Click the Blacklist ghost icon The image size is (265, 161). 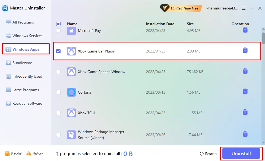pyautogui.click(x=7, y=153)
